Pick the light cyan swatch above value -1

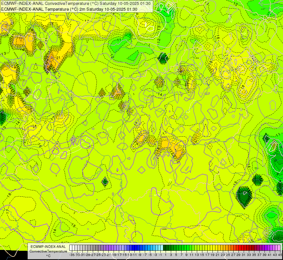(x=159, y=248)
